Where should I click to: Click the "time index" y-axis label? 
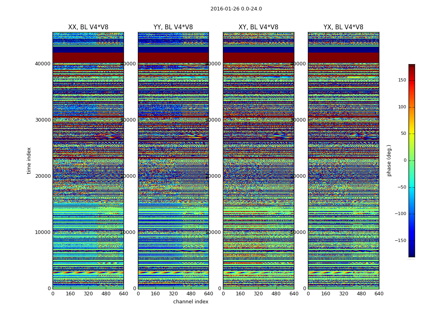point(29,160)
